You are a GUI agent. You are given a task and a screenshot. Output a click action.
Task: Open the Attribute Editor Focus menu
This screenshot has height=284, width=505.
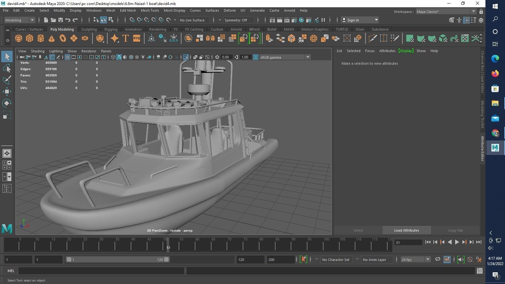(x=370, y=51)
